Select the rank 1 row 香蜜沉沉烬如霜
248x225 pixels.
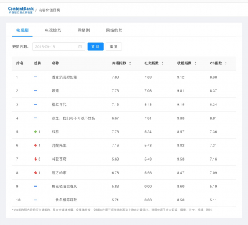124,77
